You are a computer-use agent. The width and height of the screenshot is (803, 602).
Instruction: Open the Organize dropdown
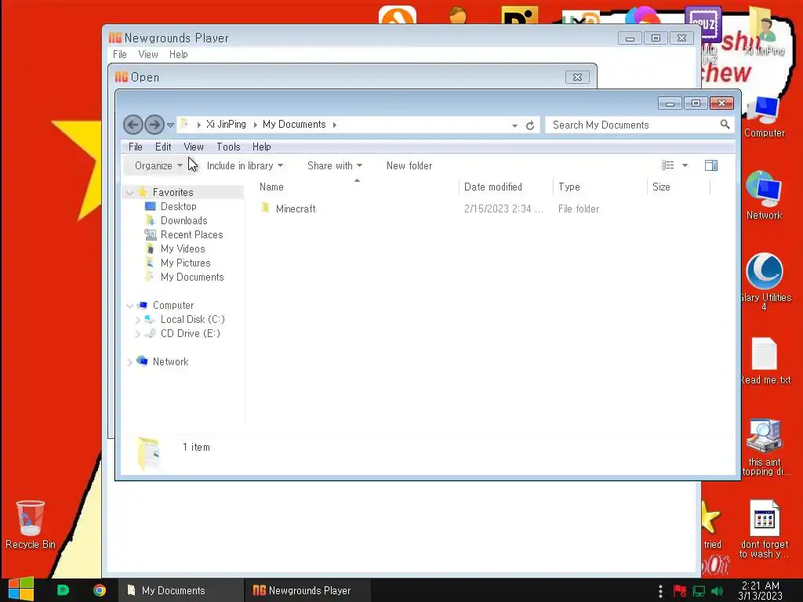click(x=158, y=166)
